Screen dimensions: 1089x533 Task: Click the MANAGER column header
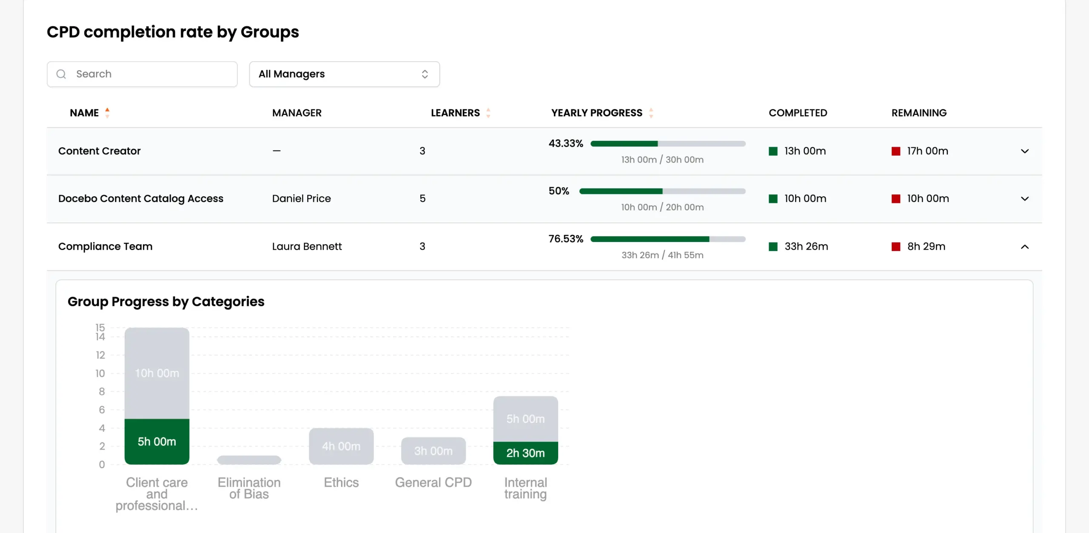(296, 113)
